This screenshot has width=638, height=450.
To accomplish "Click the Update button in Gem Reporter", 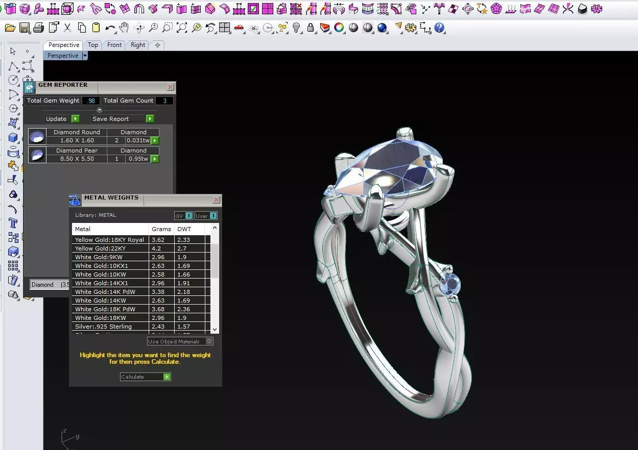I will pos(62,119).
